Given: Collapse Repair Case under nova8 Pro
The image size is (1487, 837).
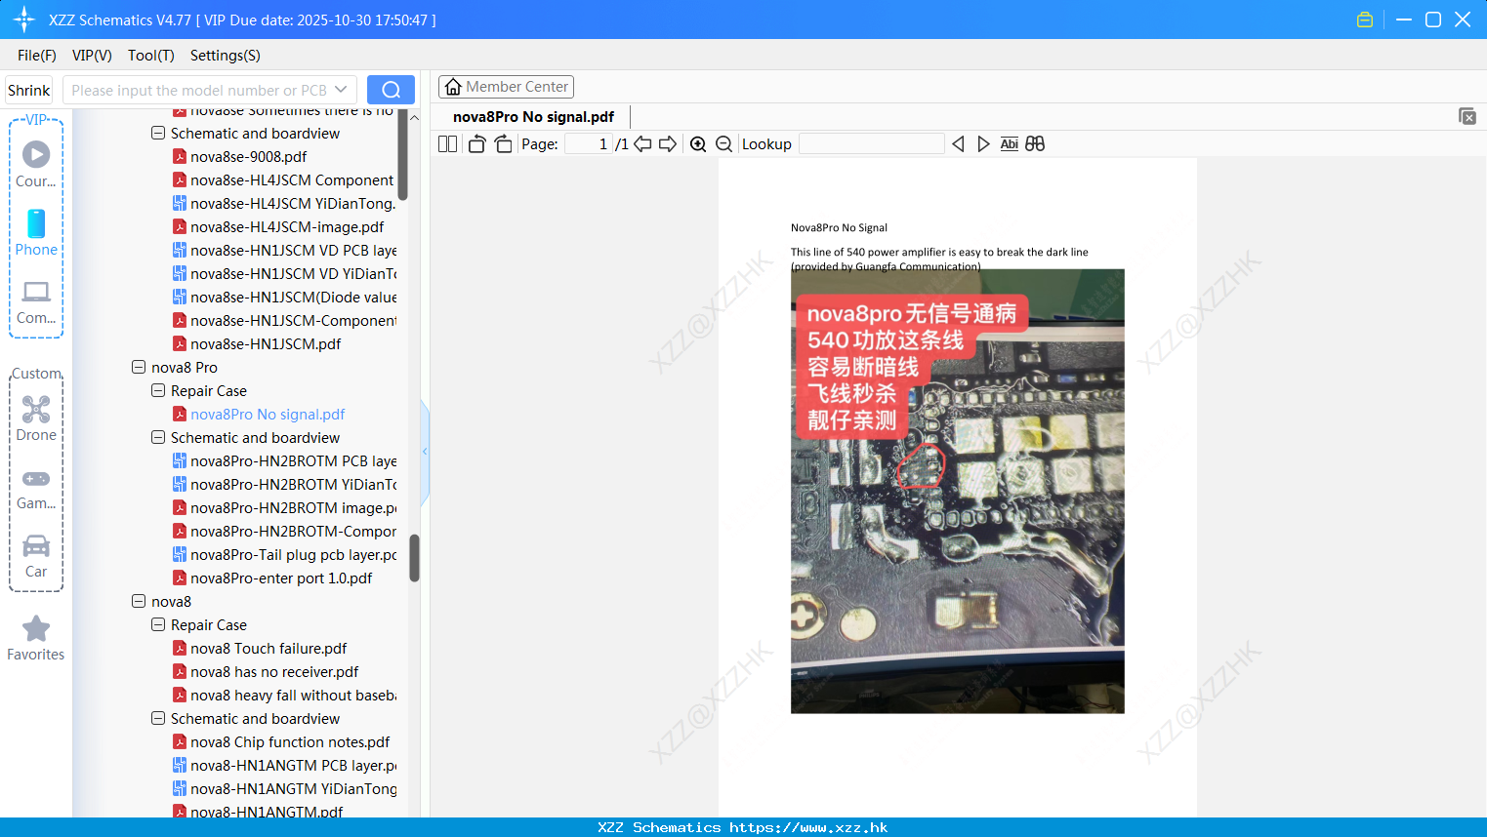Looking at the screenshot, I should [x=158, y=390].
